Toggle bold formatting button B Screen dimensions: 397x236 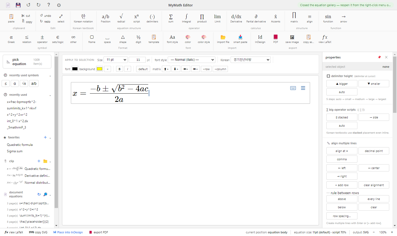pos(120,69)
